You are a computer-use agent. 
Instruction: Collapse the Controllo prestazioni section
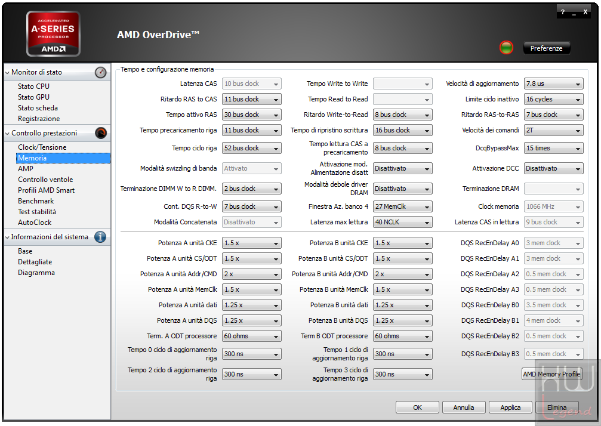[x=7, y=133]
